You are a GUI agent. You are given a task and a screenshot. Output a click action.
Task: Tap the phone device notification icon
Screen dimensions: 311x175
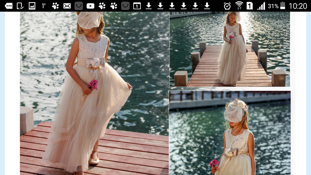20,6
